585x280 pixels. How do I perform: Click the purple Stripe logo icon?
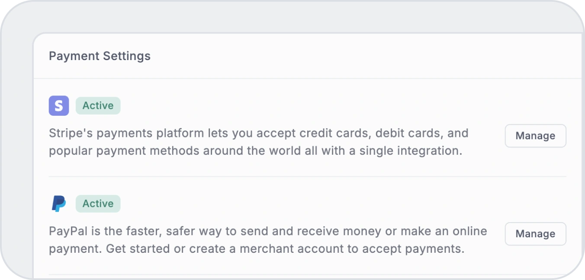tap(59, 106)
